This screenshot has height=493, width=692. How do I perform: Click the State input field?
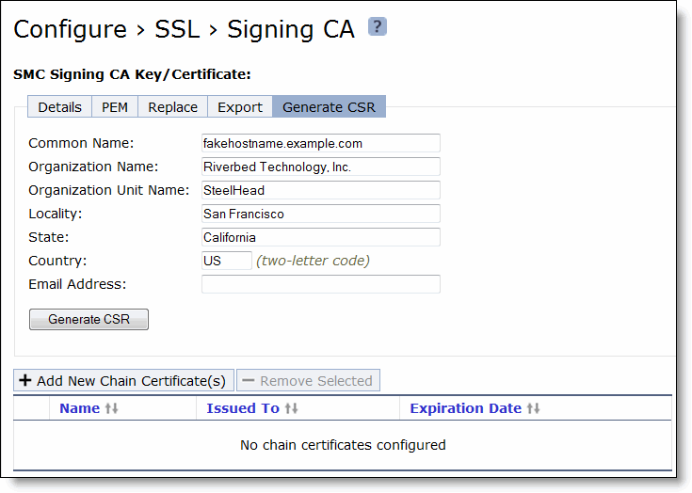[x=320, y=237]
